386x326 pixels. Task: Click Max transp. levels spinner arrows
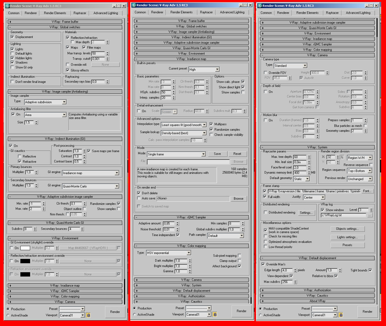pyautogui.click(x=107, y=53)
